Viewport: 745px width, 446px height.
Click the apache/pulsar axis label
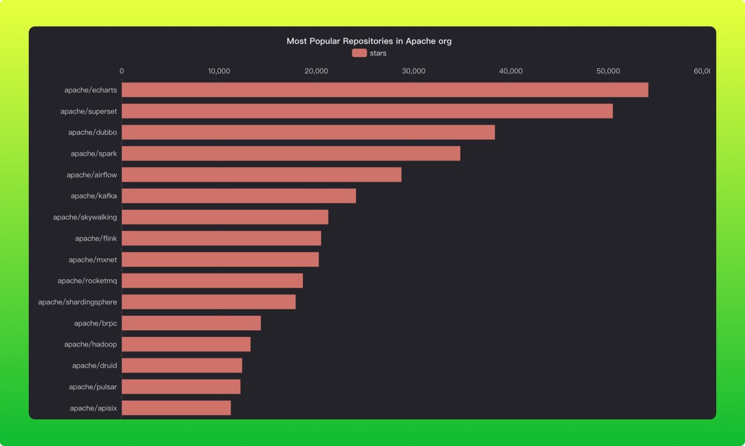point(93,386)
